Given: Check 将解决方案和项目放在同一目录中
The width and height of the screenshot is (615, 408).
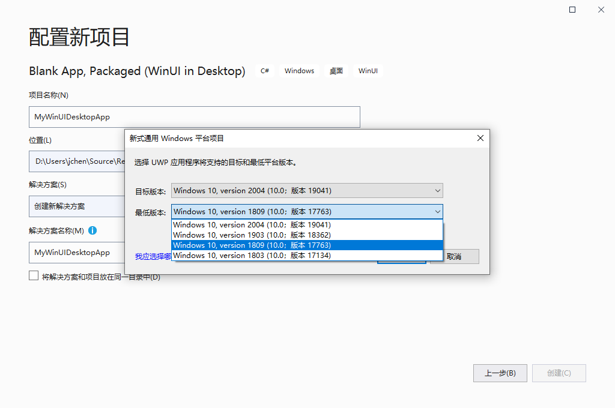Looking at the screenshot, I should (33, 275).
